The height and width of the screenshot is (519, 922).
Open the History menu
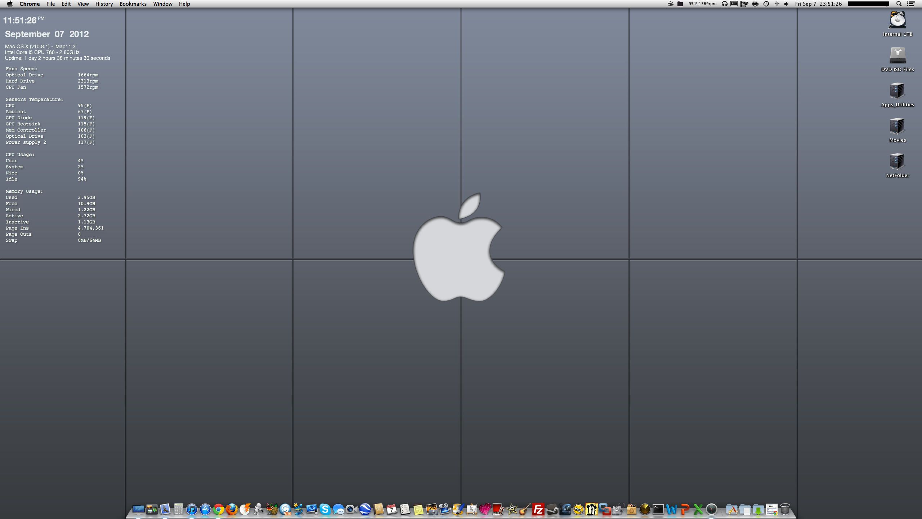coord(104,4)
